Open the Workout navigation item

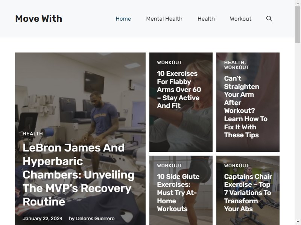tap(240, 19)
